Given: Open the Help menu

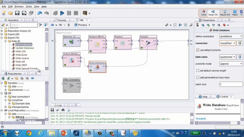Looking at the screenshot, I should pyautogui.click(x=44, y=7).
